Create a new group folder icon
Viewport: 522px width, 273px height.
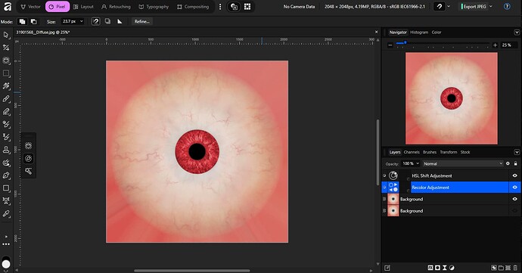point(501,268)
